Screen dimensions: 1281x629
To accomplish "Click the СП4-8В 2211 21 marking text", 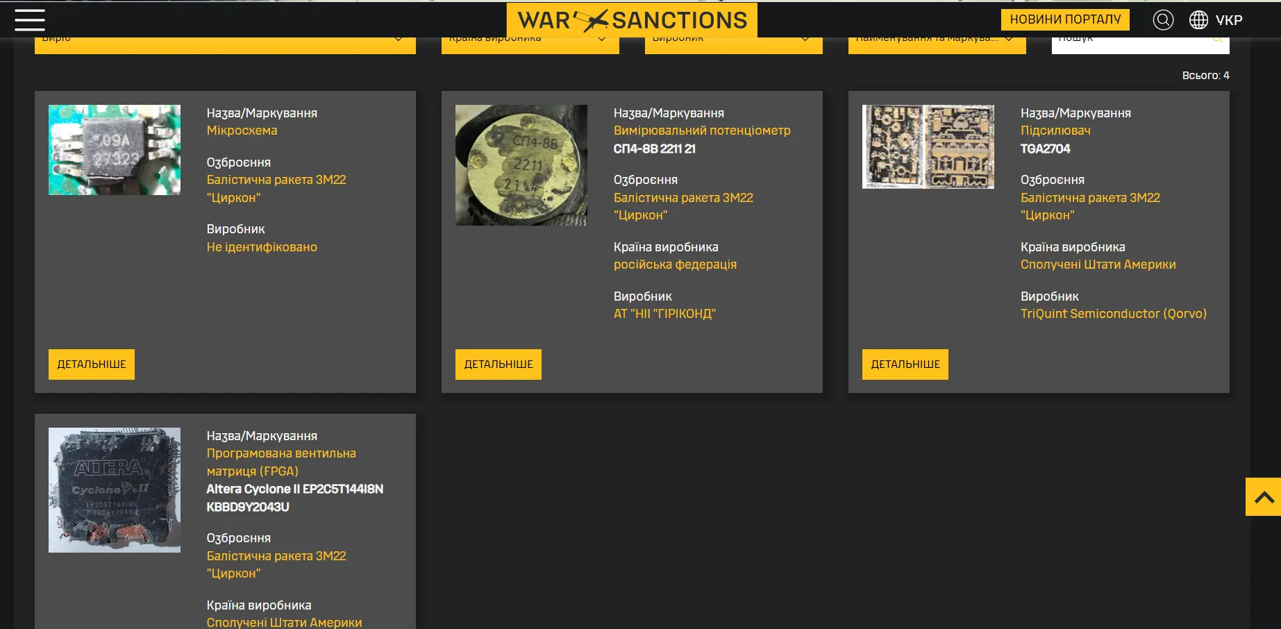I will point(654,149).
